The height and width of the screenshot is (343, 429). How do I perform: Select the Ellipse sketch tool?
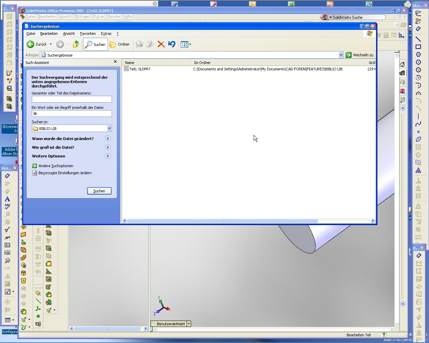coord(418,139)
